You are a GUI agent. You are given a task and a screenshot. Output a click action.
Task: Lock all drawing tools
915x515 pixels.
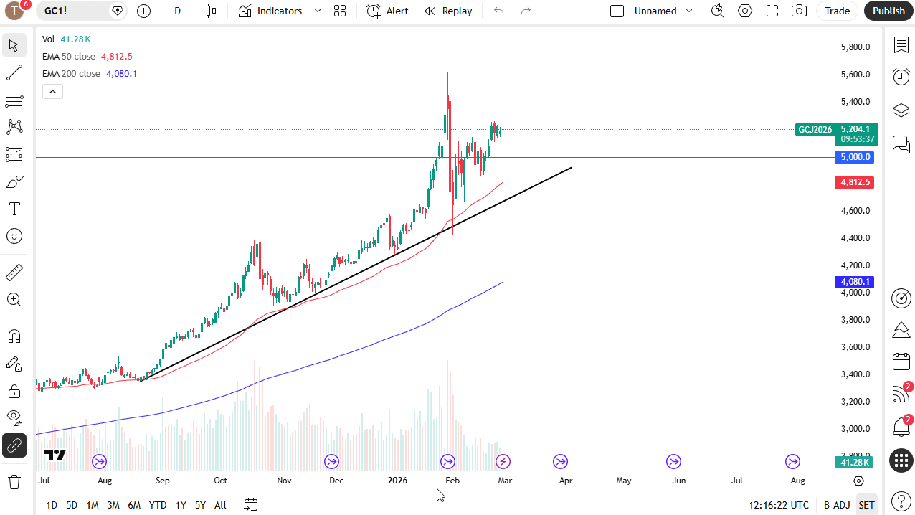click(x=14, y=391)
